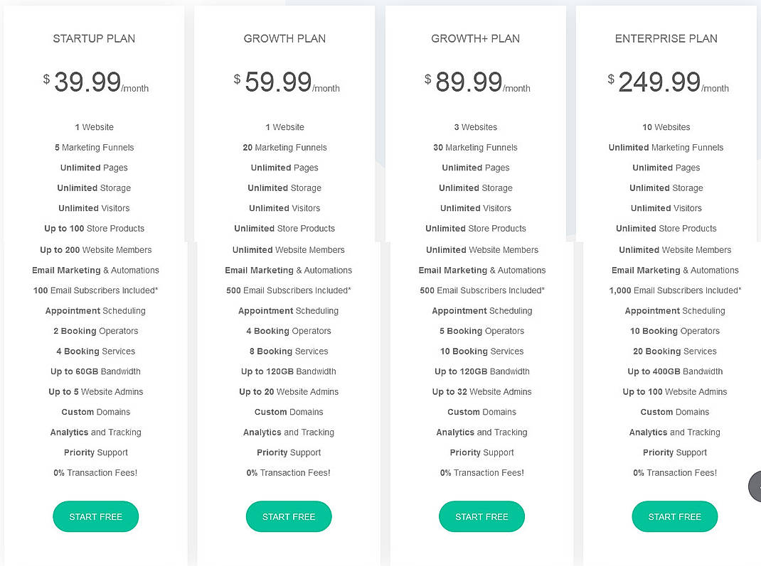Click Appointment Scheduling in Growth Plan
Image resolution: width=761 pixels, height=566 pixels.
point(289,310)
